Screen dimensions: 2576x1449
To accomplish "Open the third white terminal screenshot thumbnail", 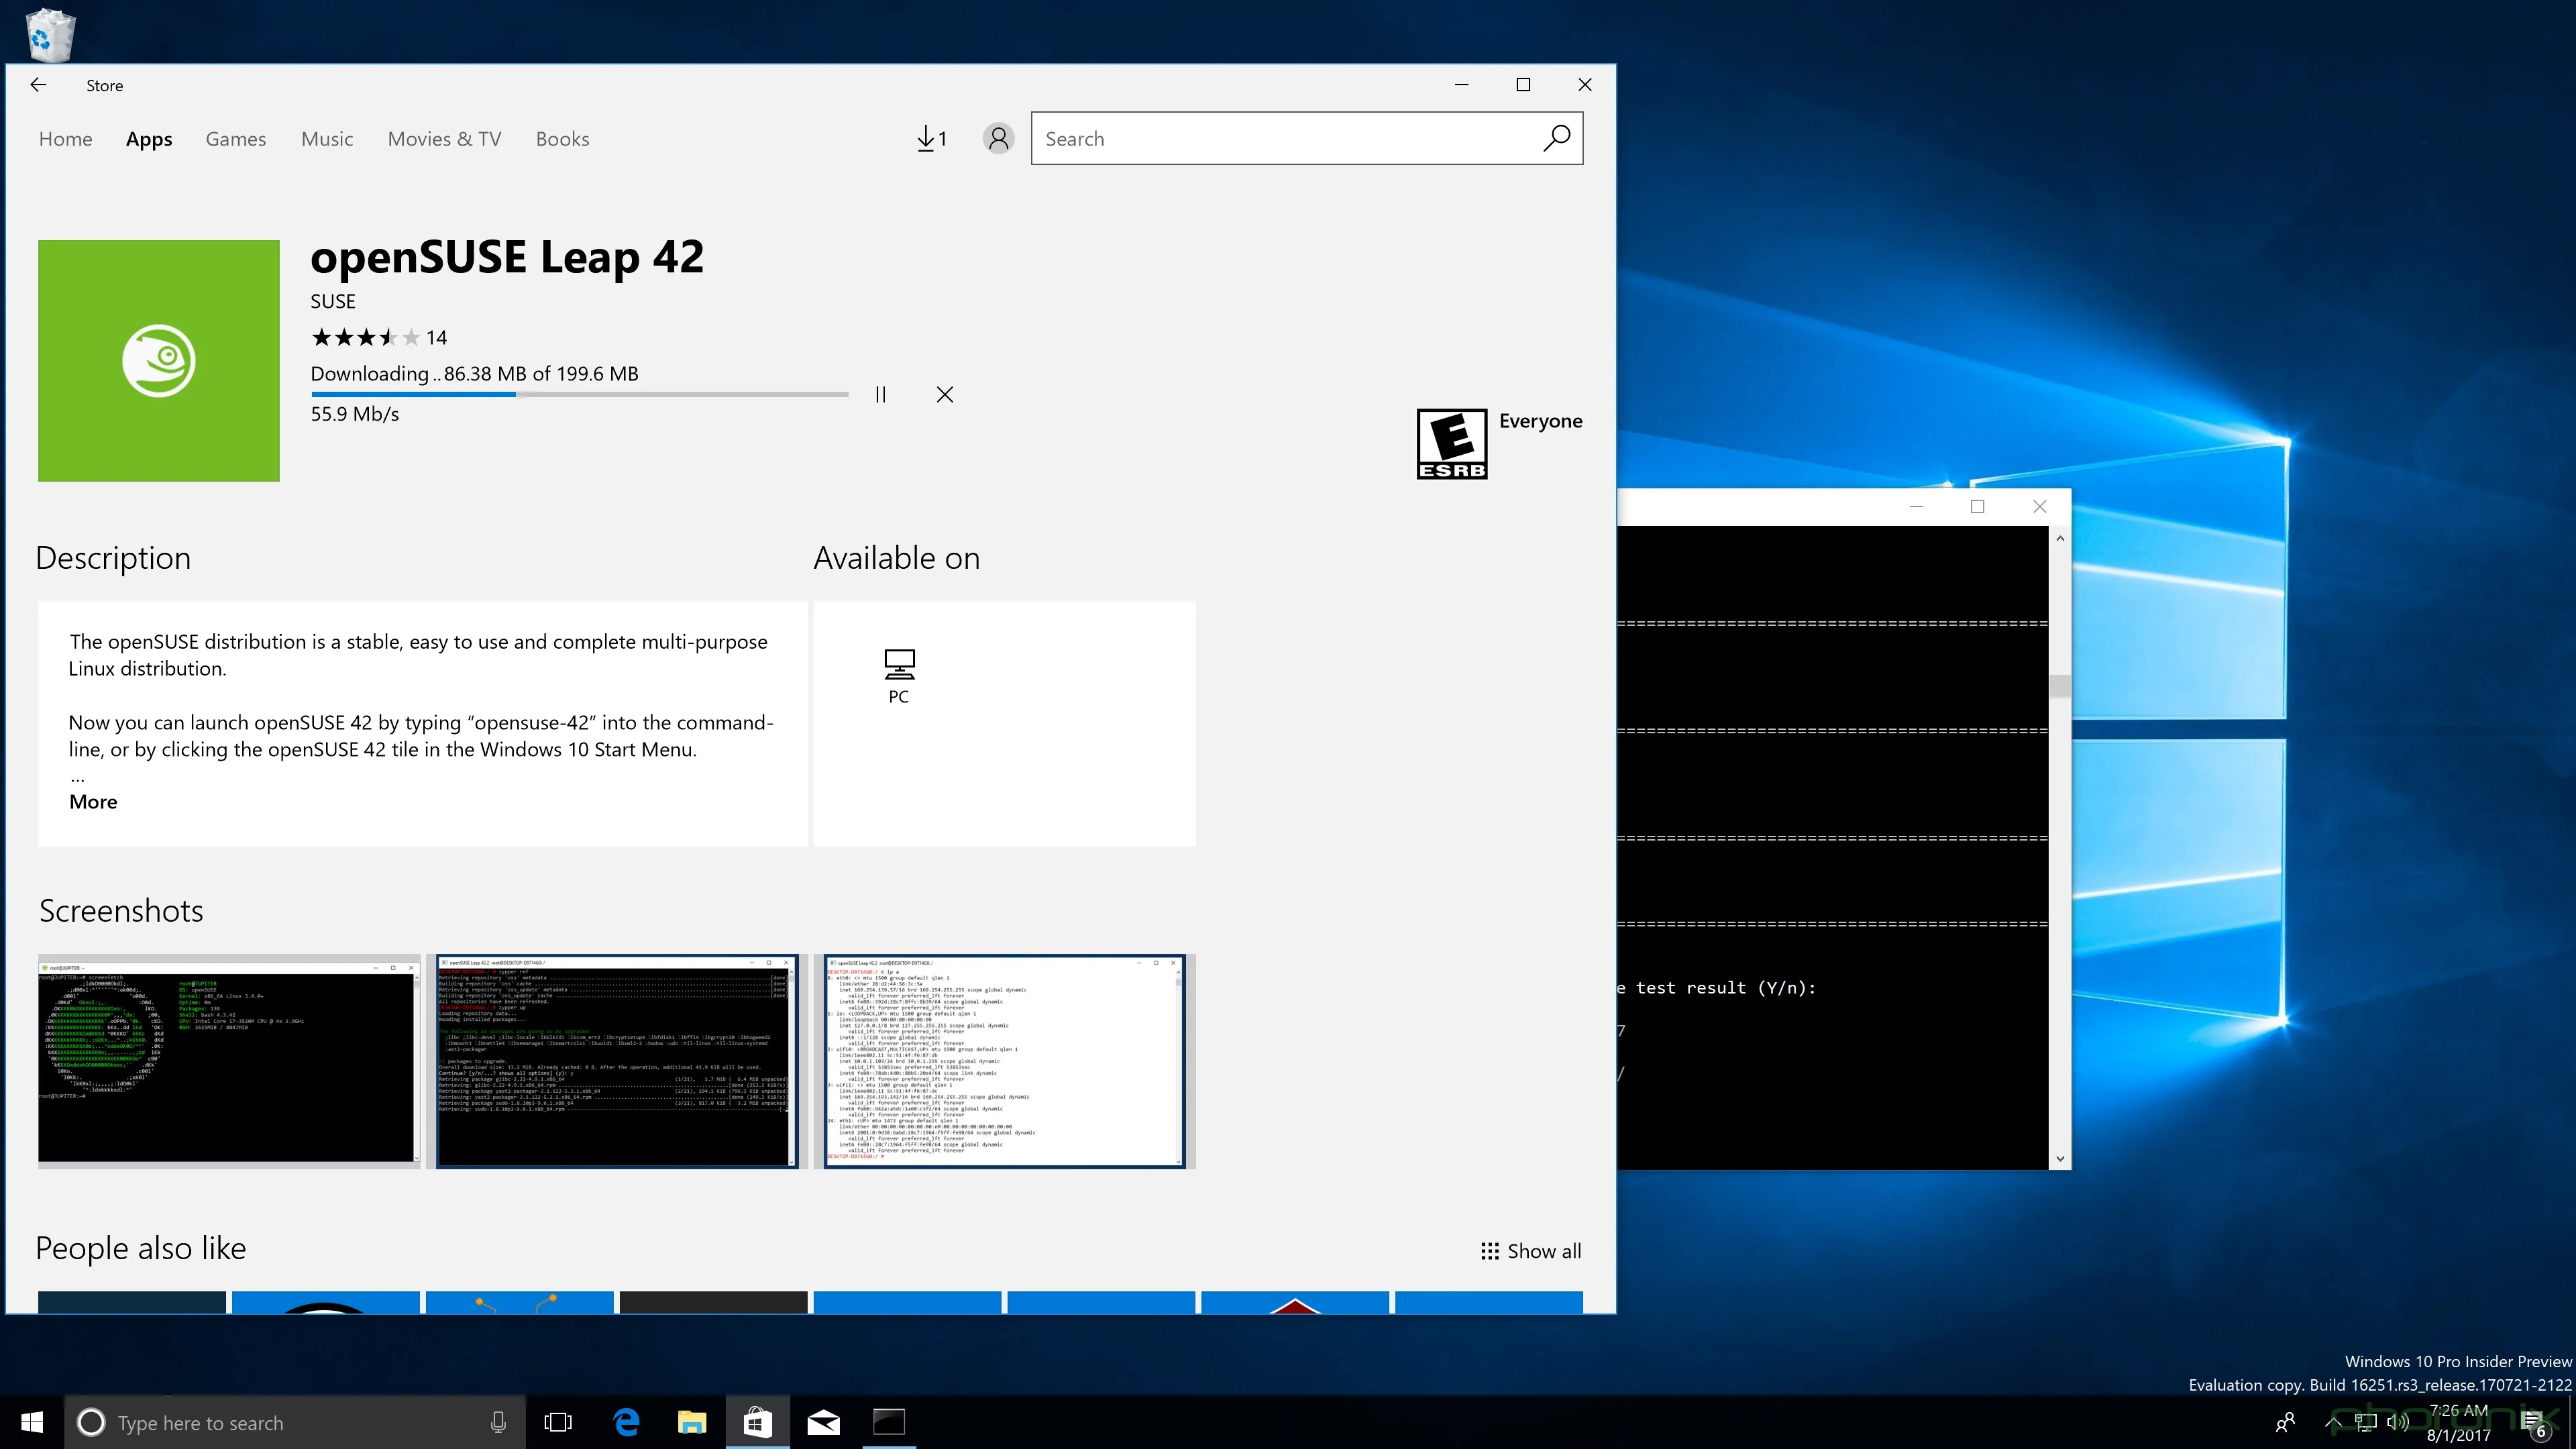I will coord(1005,1061).
